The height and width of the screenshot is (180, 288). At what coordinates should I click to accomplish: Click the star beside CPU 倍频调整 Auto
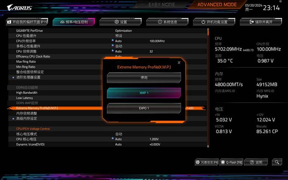[113, 51]
